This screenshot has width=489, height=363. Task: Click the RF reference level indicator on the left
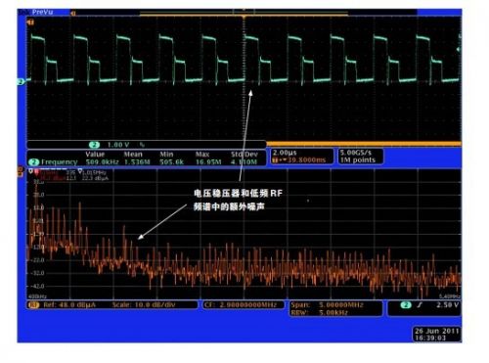click(21, 172)
